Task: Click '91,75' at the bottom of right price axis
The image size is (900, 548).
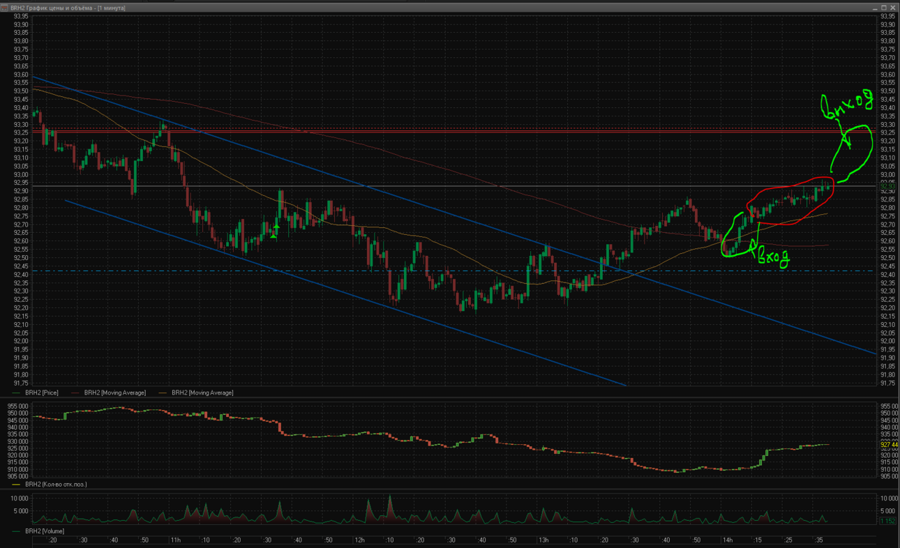Action: (888, 383)
